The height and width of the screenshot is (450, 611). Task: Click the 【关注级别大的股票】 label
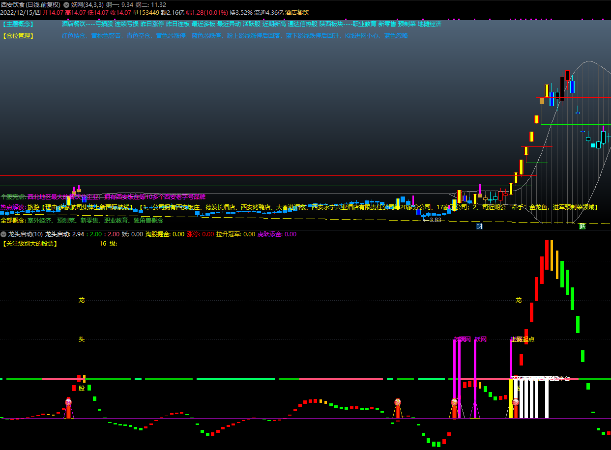coord(29,243)
